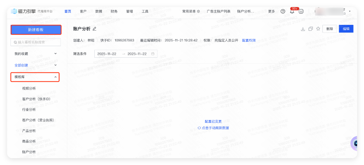Click the download dashboard icon beside the copy icon
364x165 pixels.
303,29
